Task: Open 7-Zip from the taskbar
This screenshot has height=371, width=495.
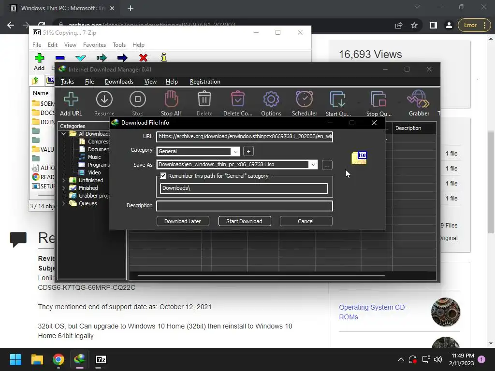Action: pos(101,359)
